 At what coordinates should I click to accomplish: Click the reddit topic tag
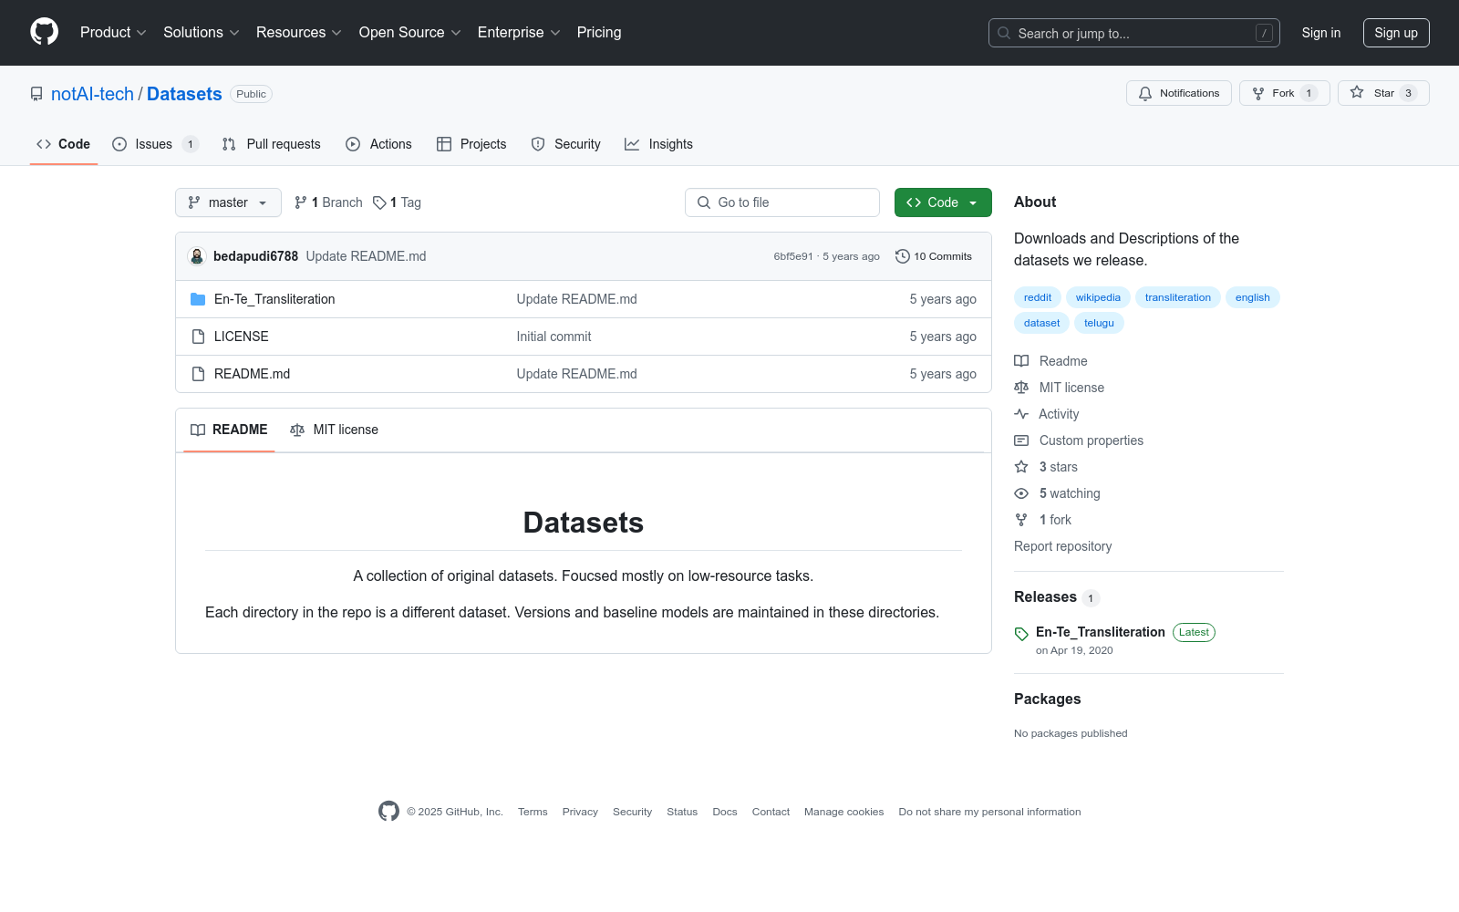pyautogui.click(x=1038, y=297)
